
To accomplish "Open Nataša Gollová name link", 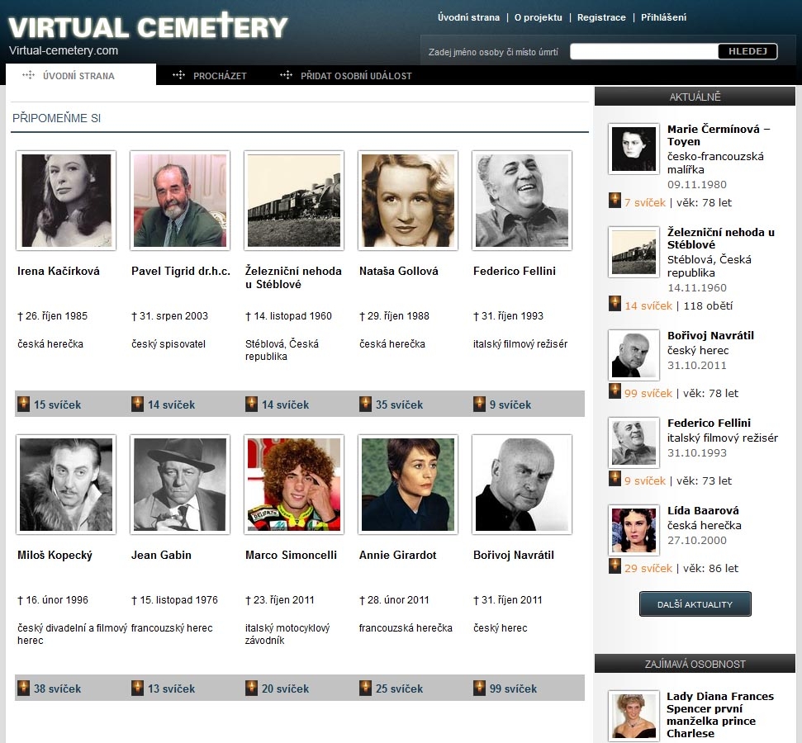I will [398, 271].
